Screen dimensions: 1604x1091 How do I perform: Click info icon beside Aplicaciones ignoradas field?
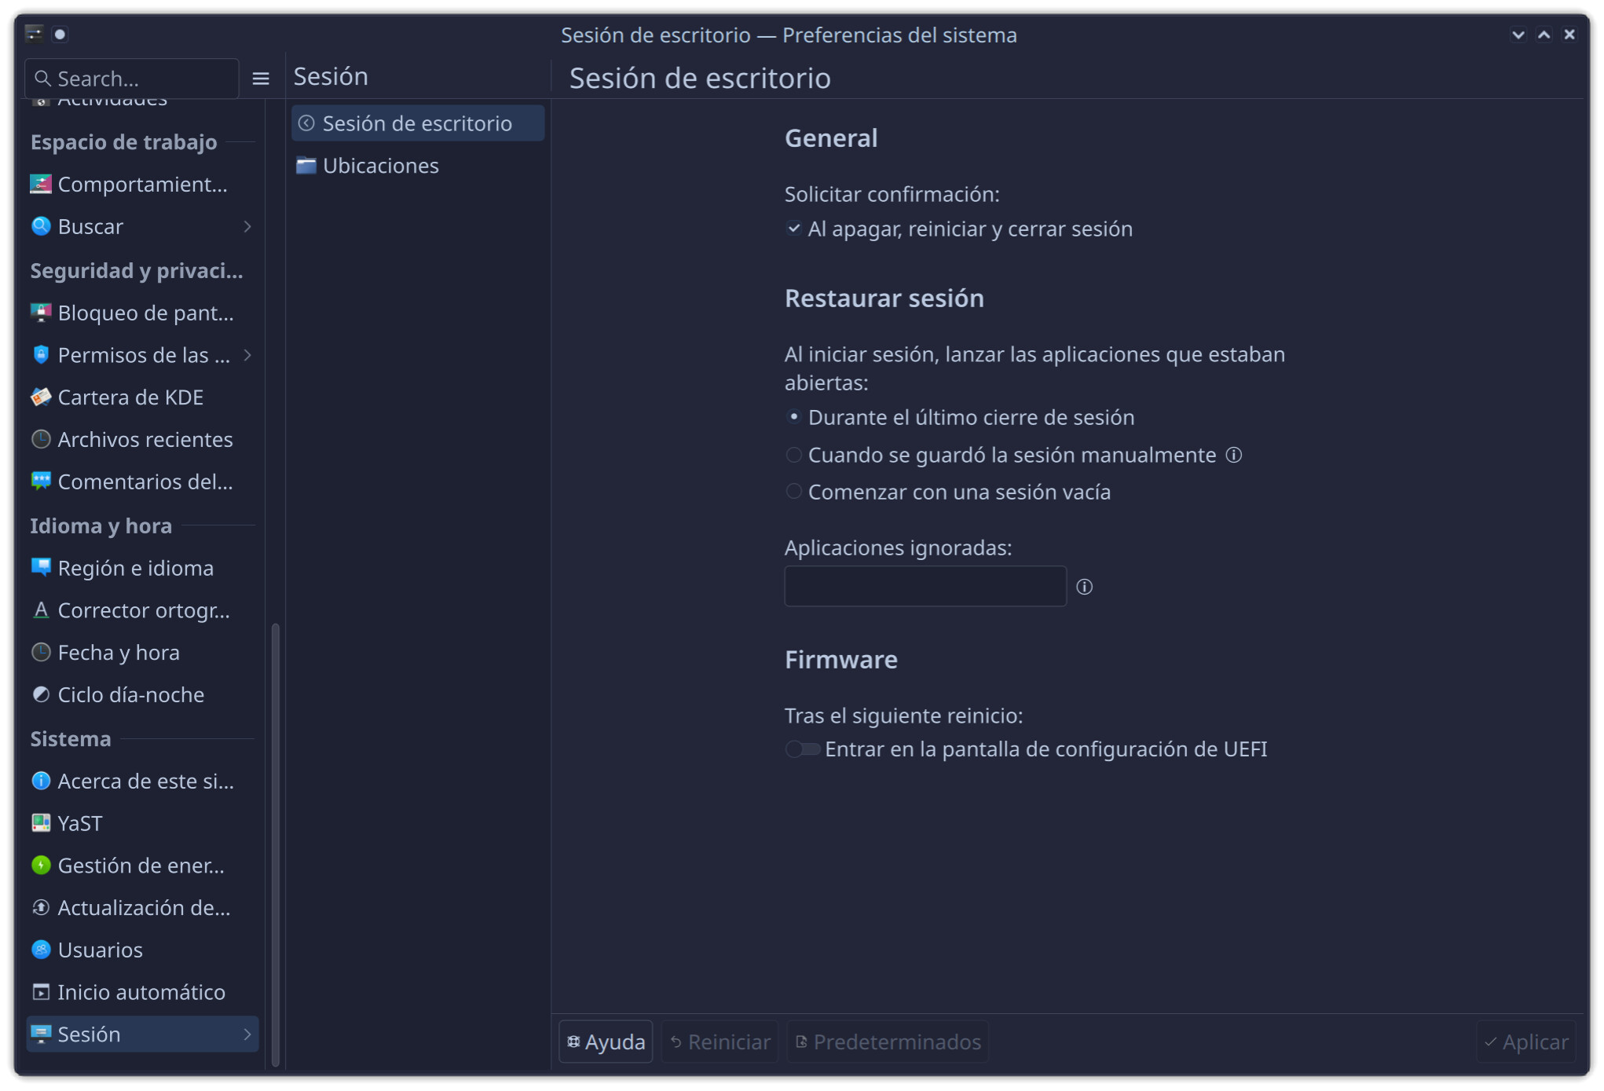(1084, 587)
